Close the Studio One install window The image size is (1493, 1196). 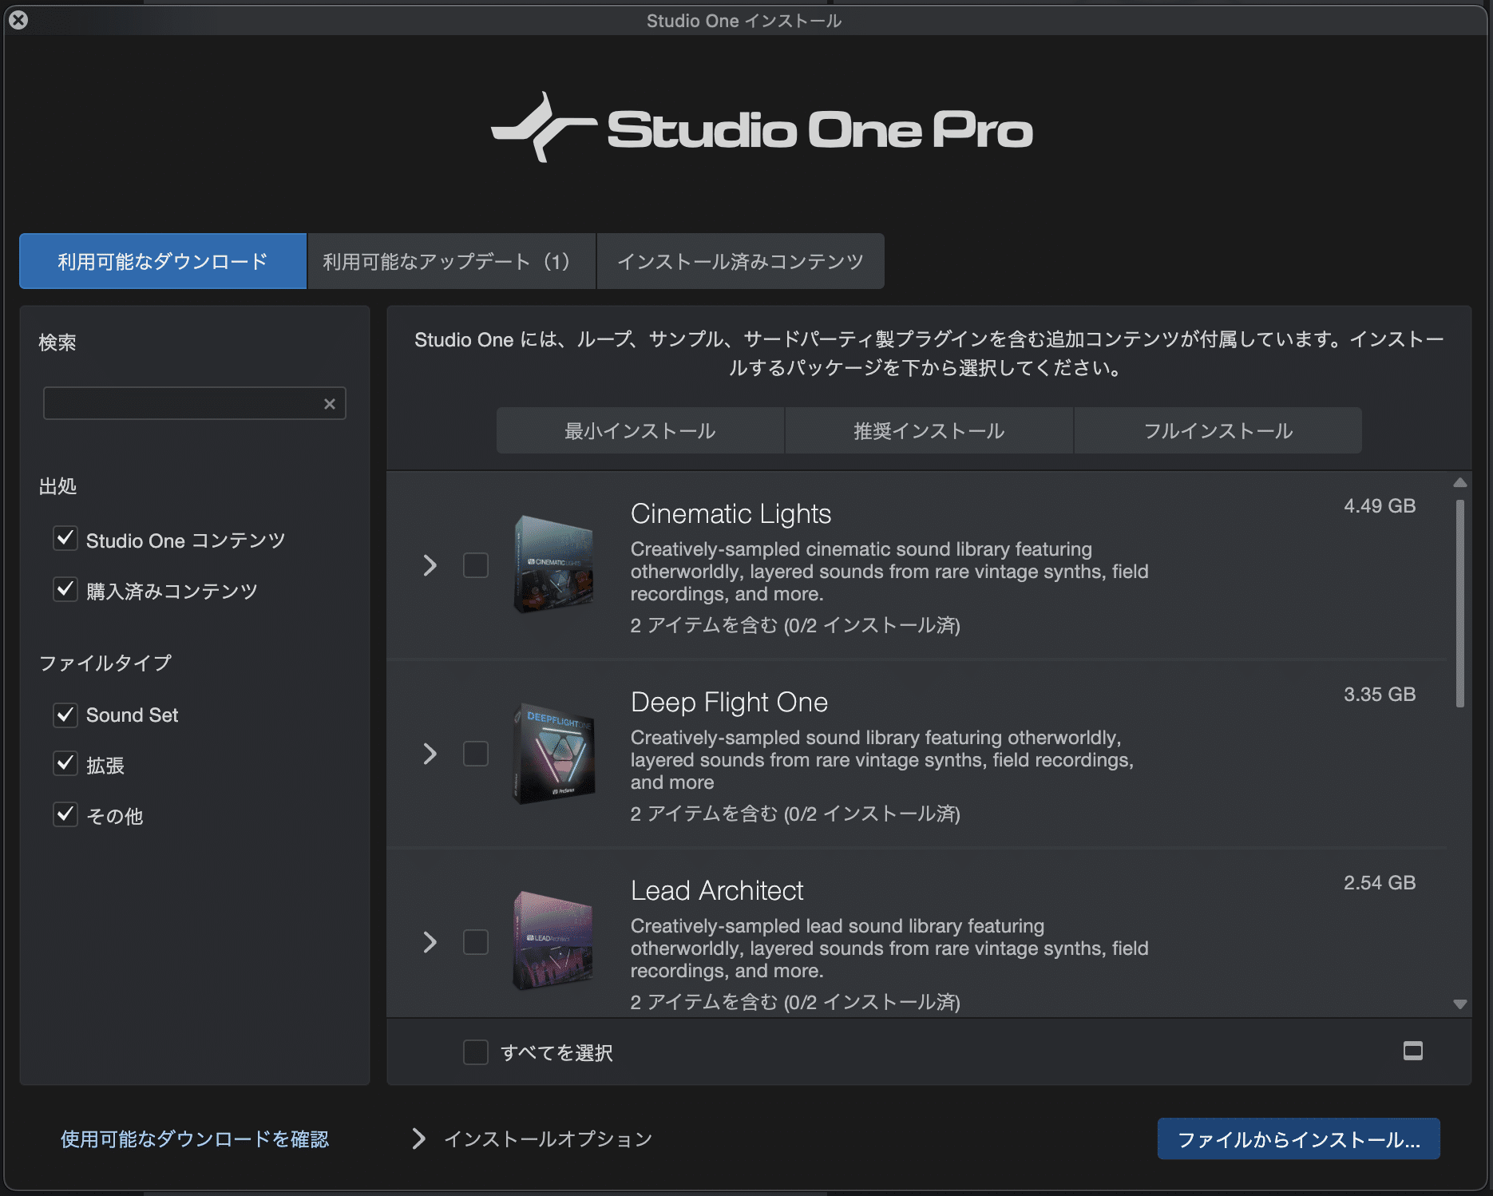click(18, 20)
